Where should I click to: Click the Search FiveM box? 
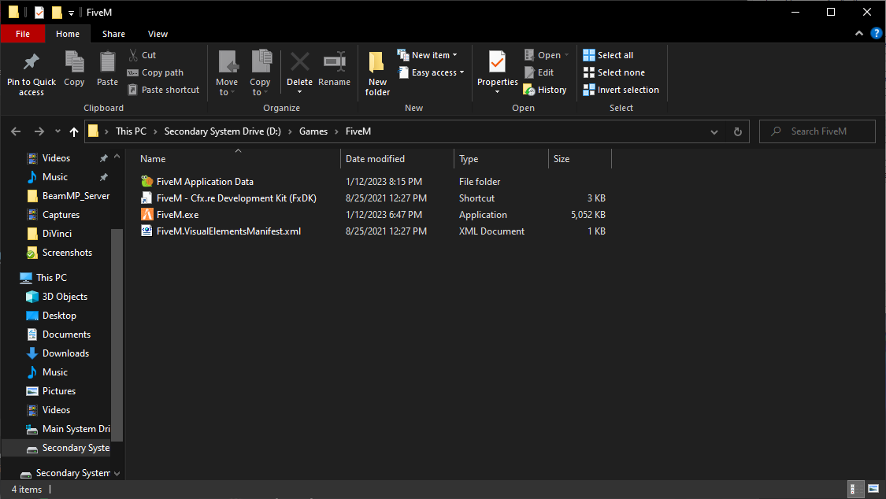(x=817, y=131)
